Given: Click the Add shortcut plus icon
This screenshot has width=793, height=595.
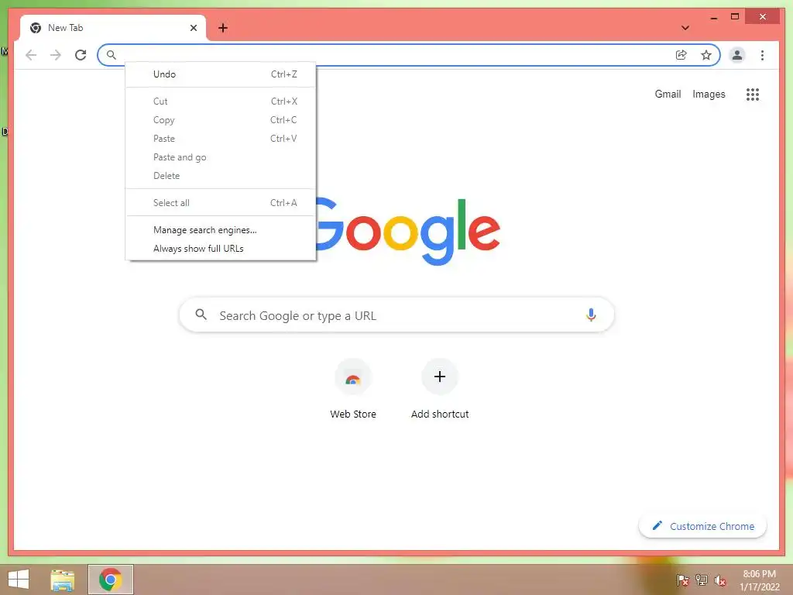Looking at the screenshot, I should click(440, 377).
